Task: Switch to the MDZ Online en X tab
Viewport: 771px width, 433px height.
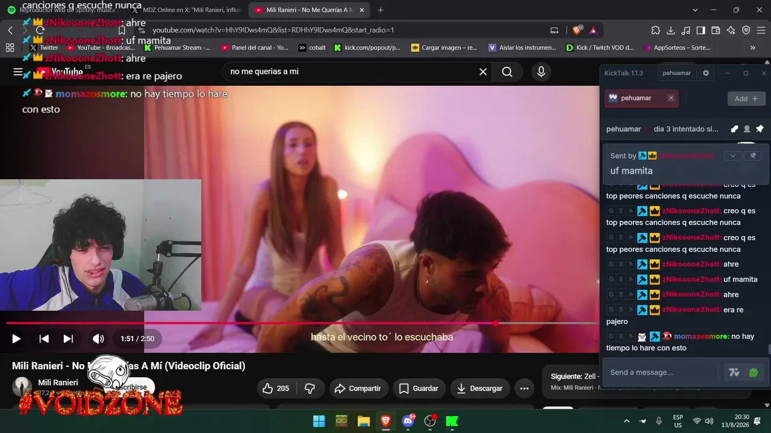Action: (x=186, y=10)
